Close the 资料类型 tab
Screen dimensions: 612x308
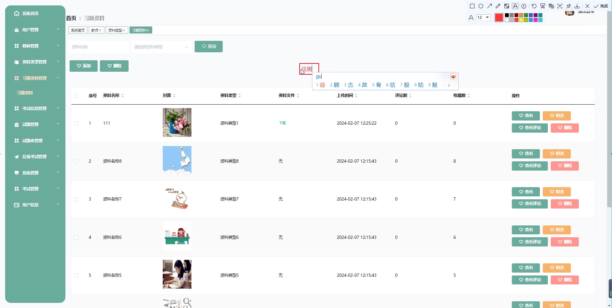point(124,30)
